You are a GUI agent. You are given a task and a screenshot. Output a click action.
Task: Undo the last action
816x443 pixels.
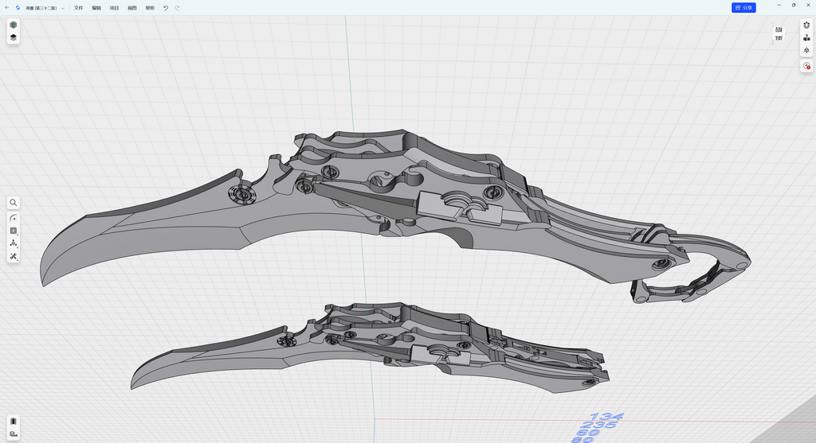(166, 8)
